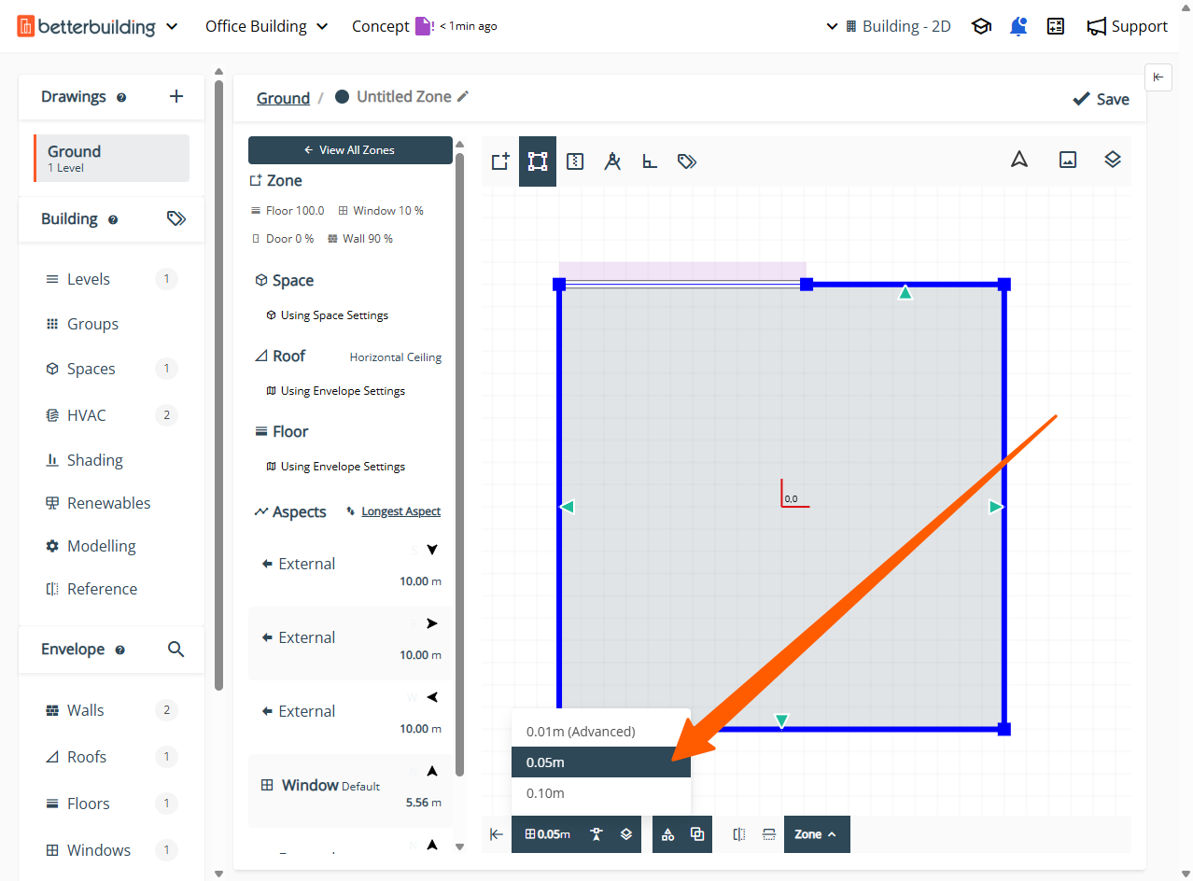Select the add new zone tool
Image resolution: width=1193 pixels, height=881 pixels.
500,161
